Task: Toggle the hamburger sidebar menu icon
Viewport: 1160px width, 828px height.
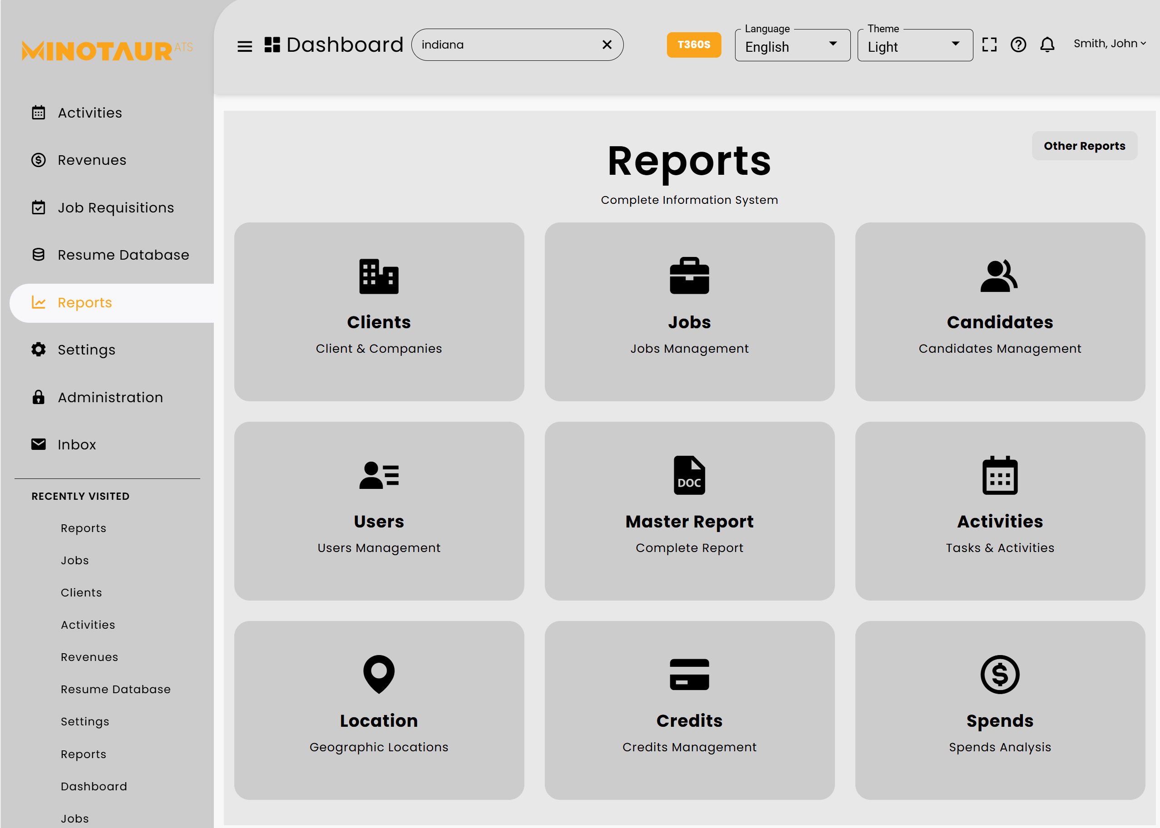Action: (x=245, y=46)
